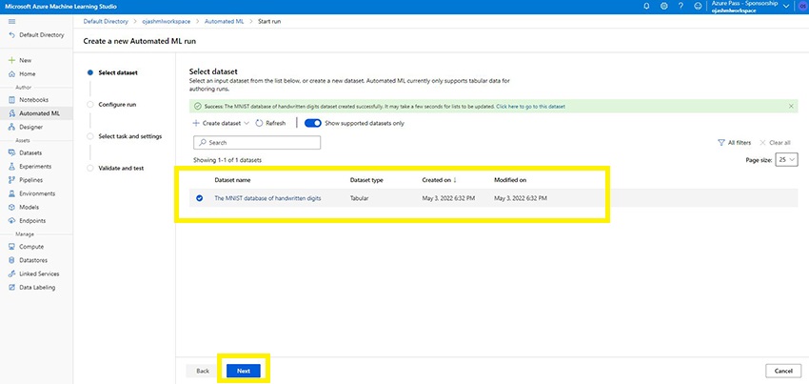Click the Cancel button
Viewport: 809px width, 384px height.
point(783,371)
